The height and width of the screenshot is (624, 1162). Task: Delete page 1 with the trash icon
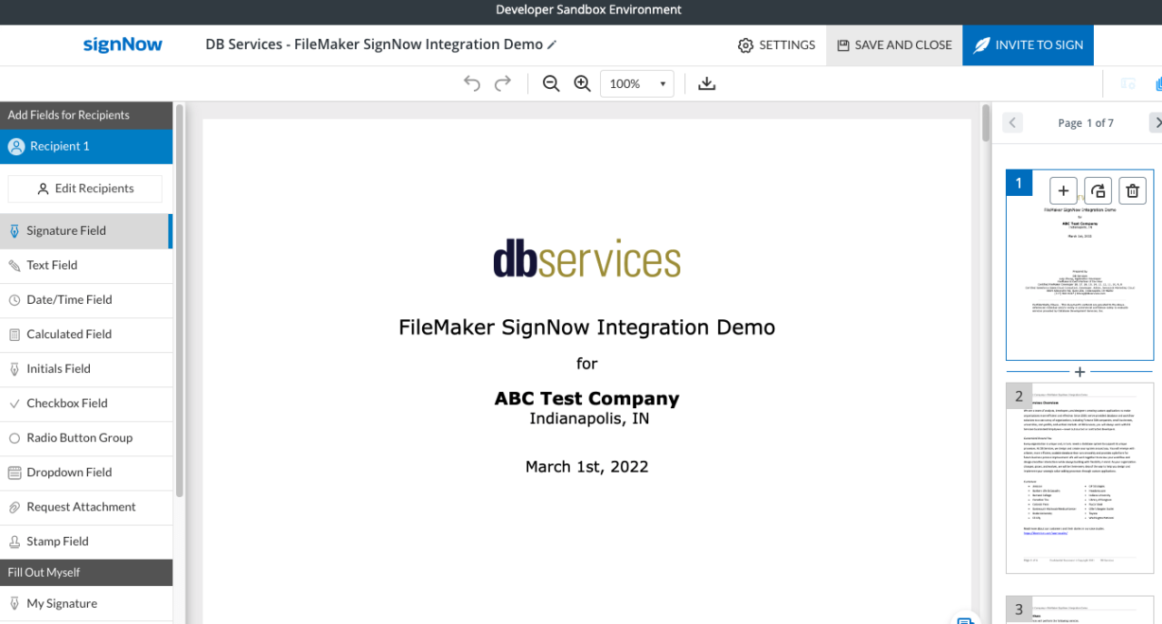coord(1132,190)
